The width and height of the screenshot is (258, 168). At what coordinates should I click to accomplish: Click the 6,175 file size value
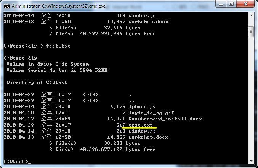(x=118, y=107)
